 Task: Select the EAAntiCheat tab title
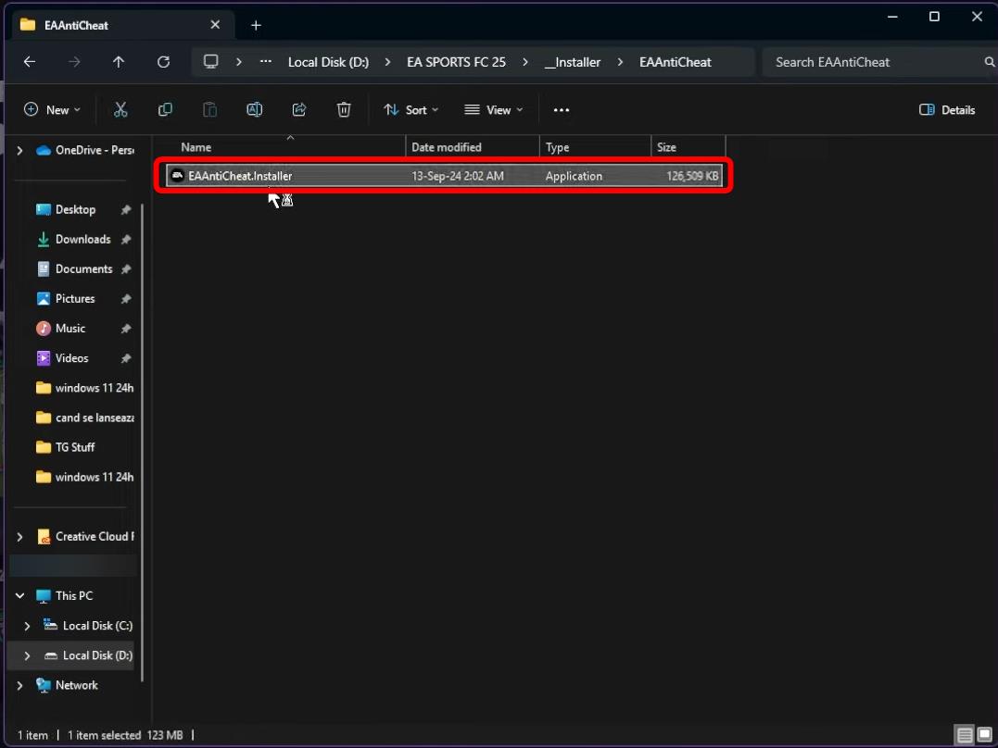point(76,25)
